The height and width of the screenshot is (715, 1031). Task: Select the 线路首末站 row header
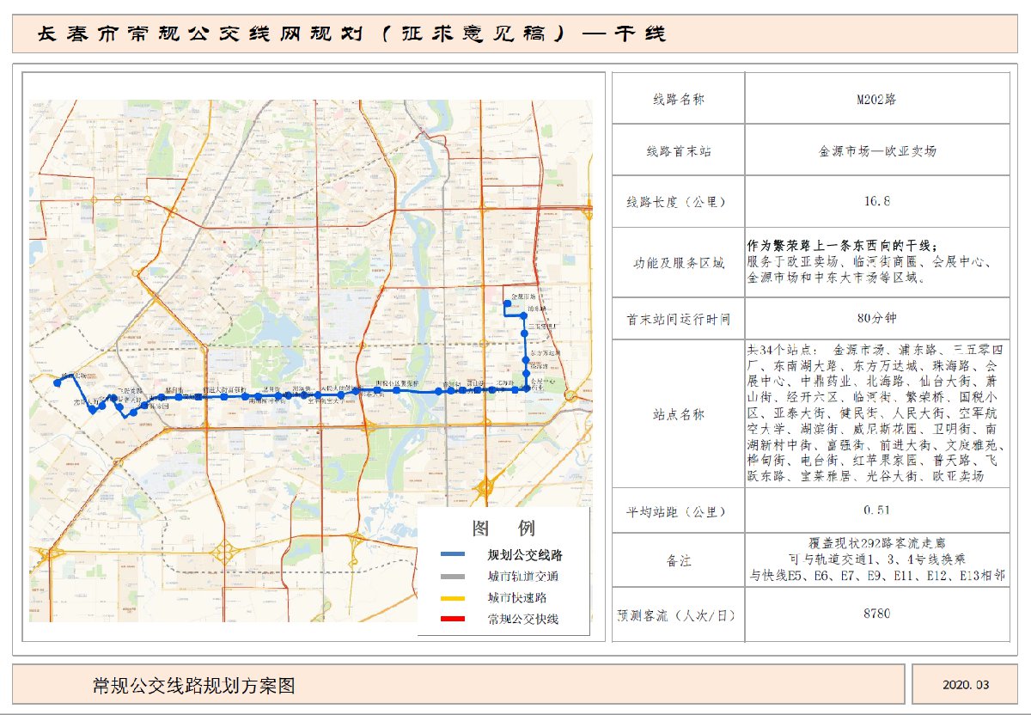click(679, 150)
